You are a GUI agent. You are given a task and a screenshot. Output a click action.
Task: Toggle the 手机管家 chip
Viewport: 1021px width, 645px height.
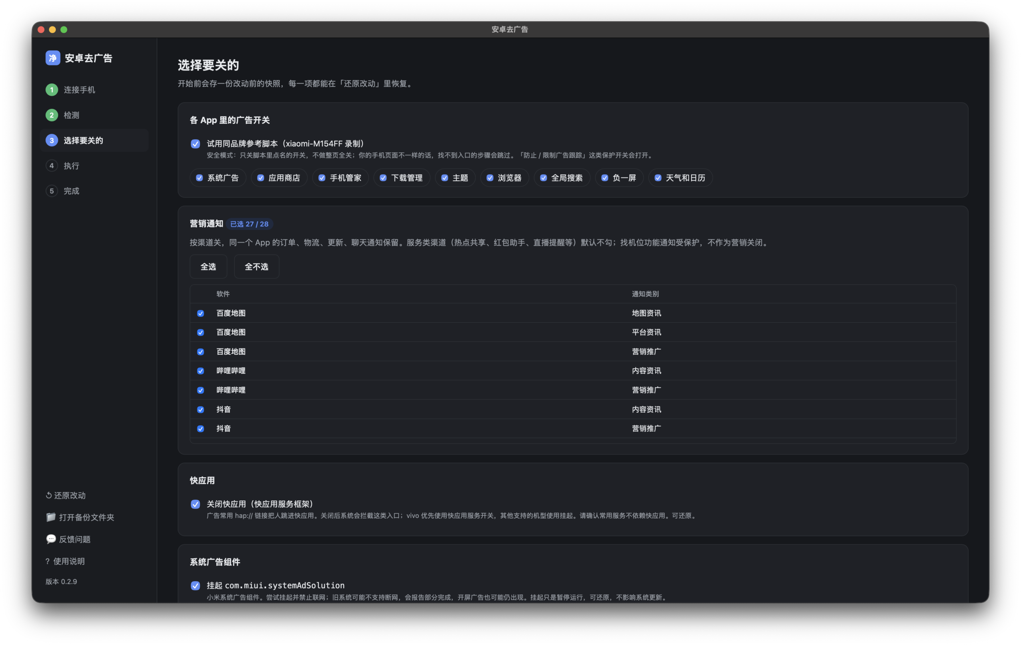tap(341, 178)
